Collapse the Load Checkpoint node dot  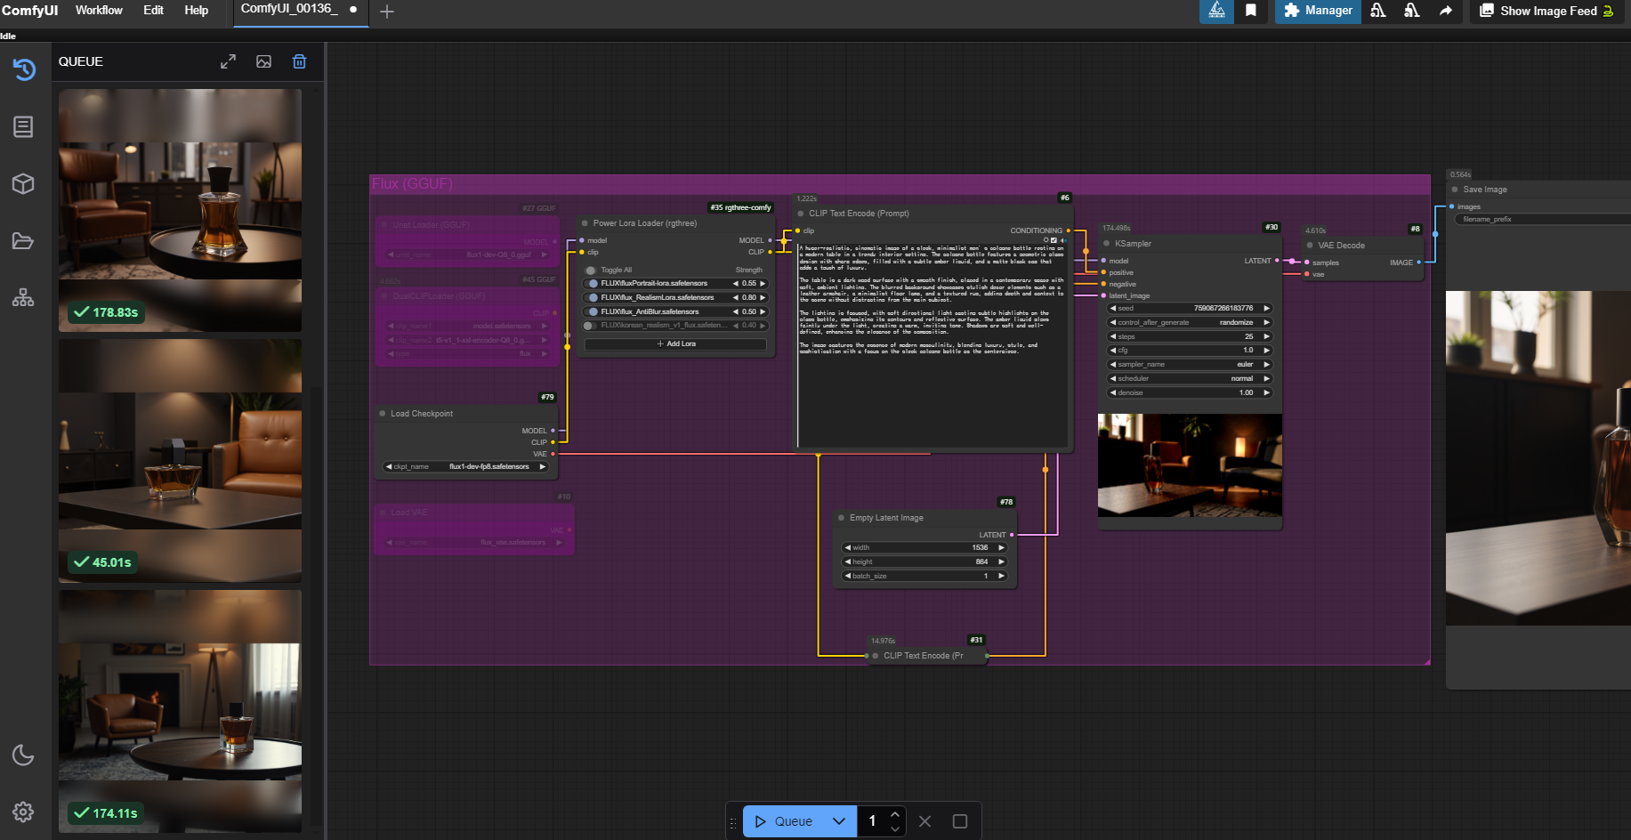[x=383, y=414]
